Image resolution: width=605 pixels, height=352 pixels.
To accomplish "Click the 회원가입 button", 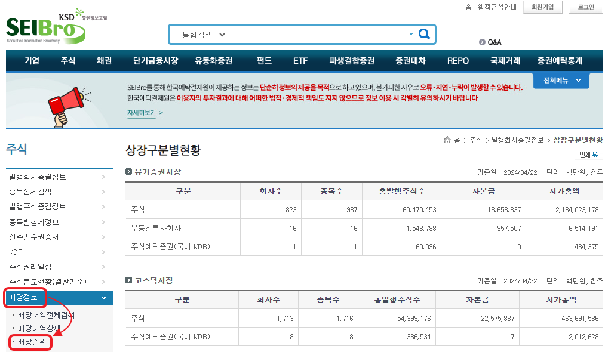I will (x=542, y=7).
